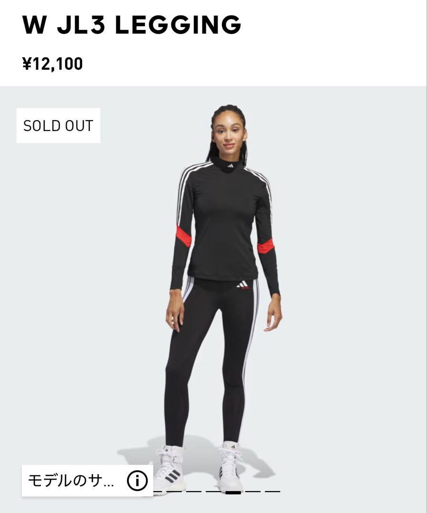Open the model size info icon
The image size is (427, 513).
click(137, 481)
